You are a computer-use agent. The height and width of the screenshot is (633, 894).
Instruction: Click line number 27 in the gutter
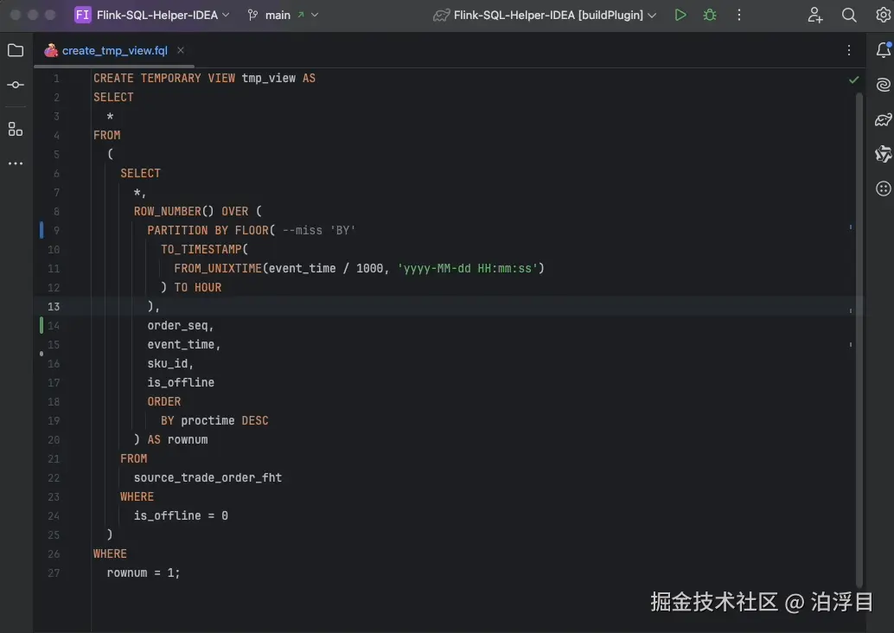point(54,573)
